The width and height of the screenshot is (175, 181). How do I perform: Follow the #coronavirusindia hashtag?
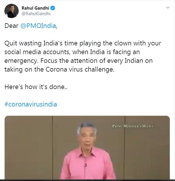click(x=31, y=104)
